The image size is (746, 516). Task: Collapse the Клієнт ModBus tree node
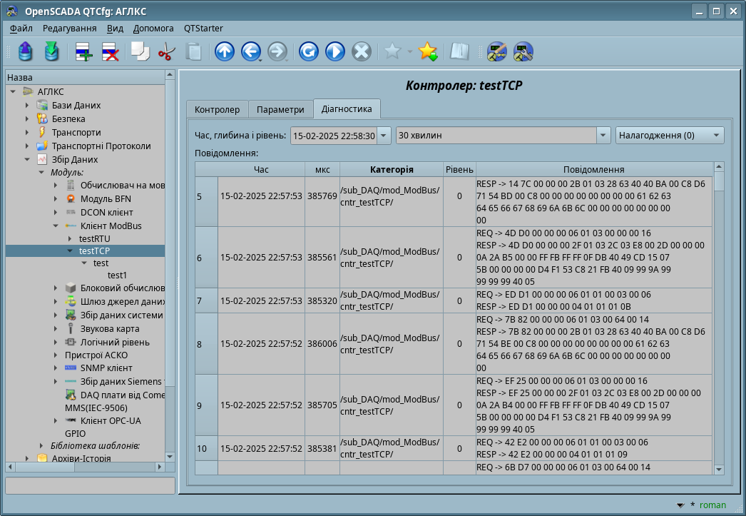tap(56, 226)
